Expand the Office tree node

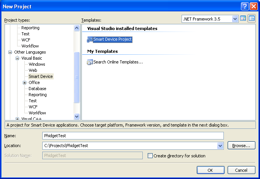(x=25, y=83)
